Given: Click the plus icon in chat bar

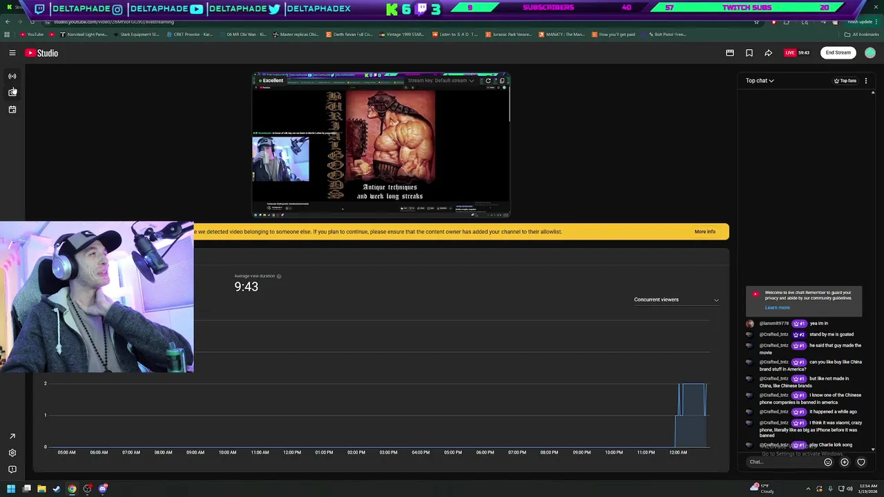Looking at the screenshot, I should [x=845, y=462].
